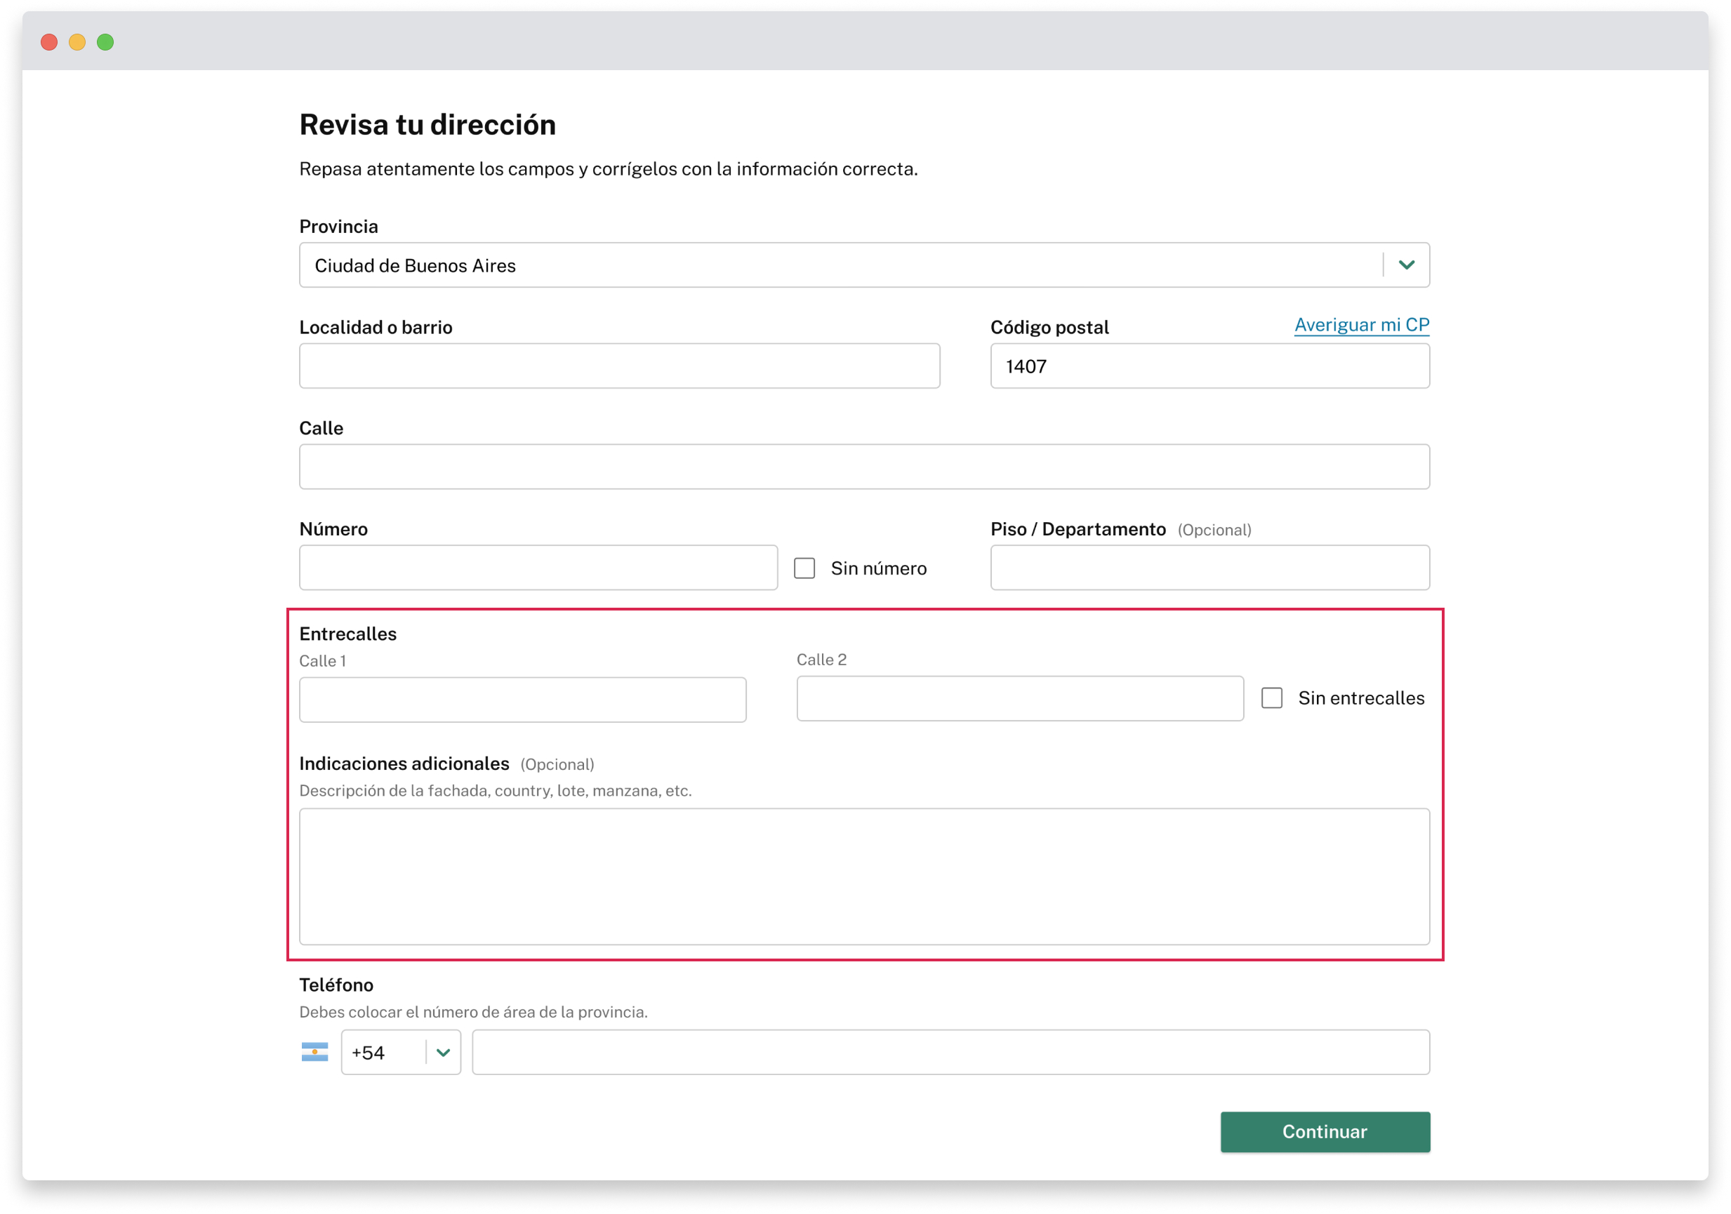Focus the Localidad o barrio field
The image size is (1731, 1214).
click(x=619, y=366)
